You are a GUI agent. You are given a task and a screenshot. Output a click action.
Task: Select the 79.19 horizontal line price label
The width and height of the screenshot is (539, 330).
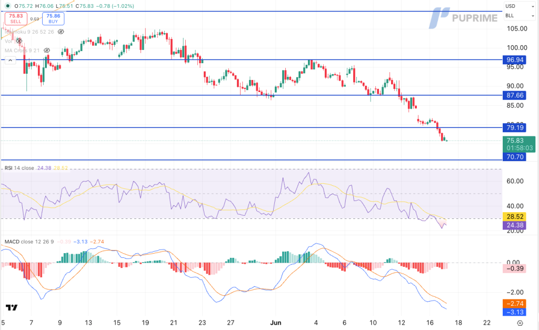(x=514, y=127)
